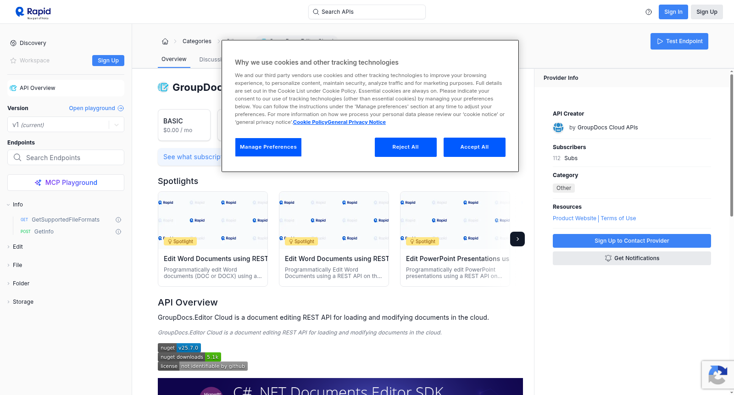Click the Other category tag
Screen dimensions: 734x395
pyautogui.click(x=564, y=188)
